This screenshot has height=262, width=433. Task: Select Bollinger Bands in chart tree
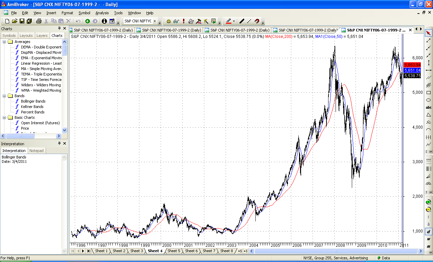tap(33, 101)
